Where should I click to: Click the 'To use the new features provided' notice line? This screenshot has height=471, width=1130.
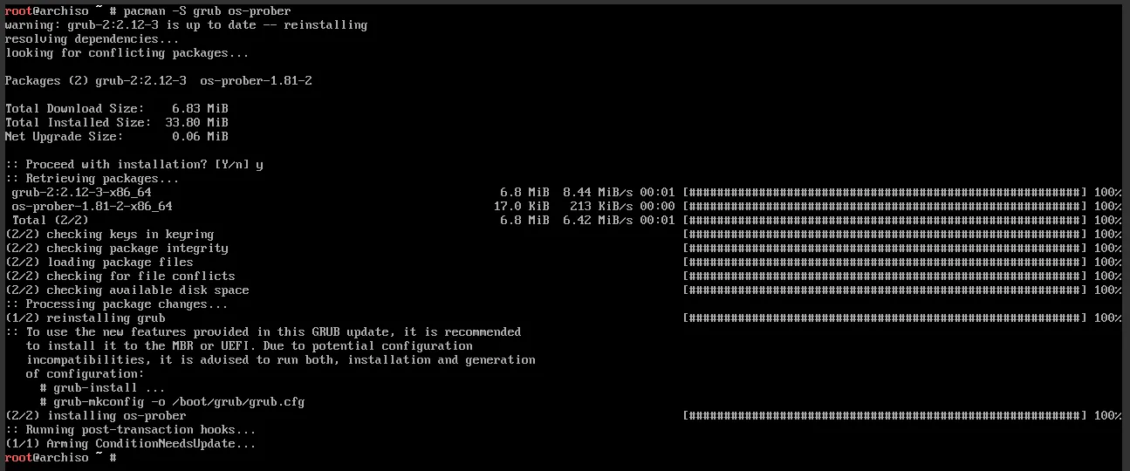264,332
